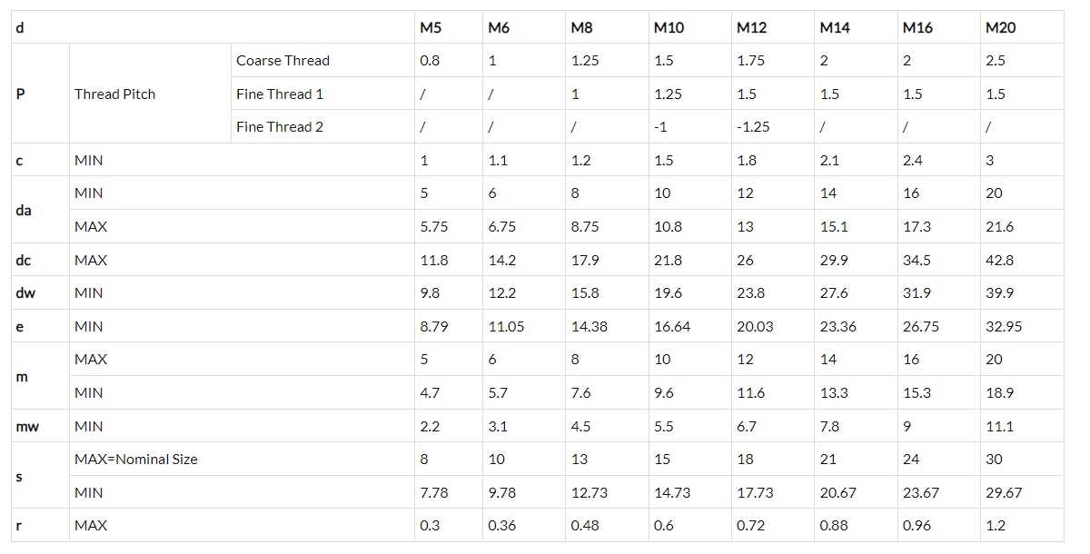
Task: Select the value 8.79 for M5
Action: pos(434,326)
